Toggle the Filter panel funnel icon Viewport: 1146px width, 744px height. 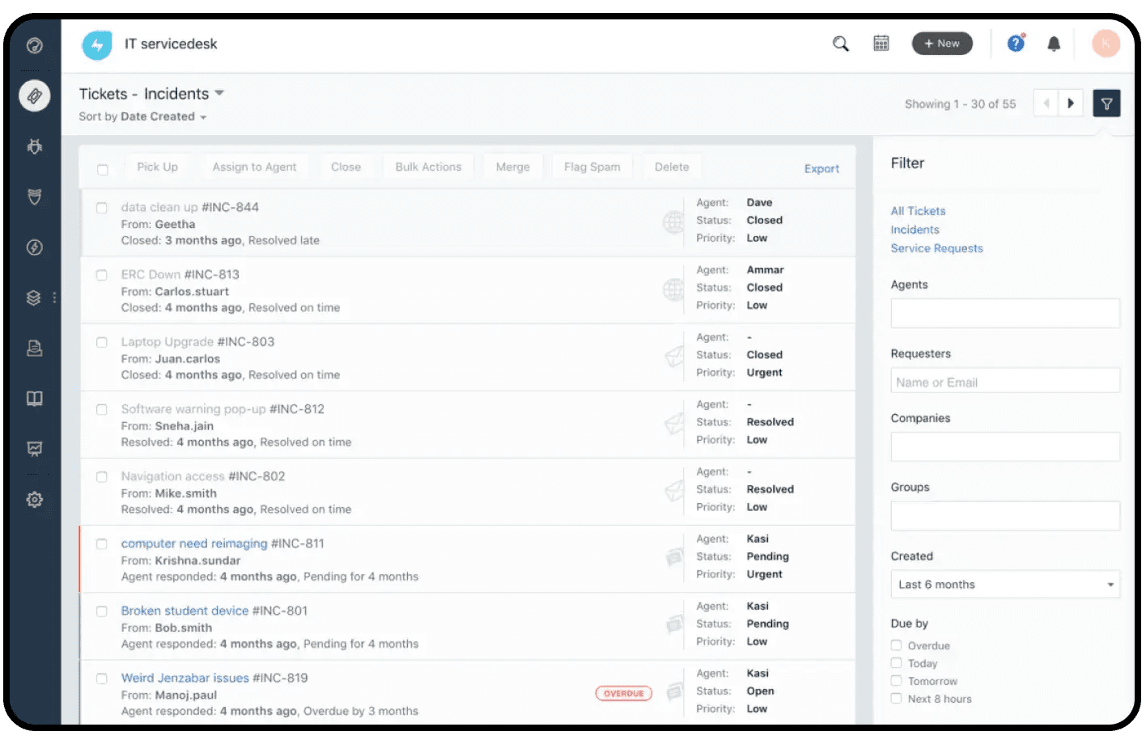click(x=1106, y=103)
